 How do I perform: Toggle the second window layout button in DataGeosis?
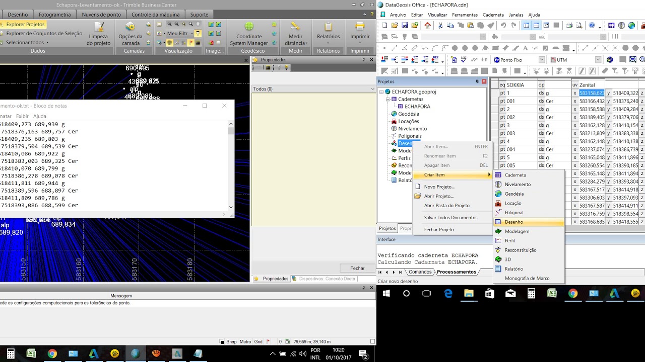537,25
